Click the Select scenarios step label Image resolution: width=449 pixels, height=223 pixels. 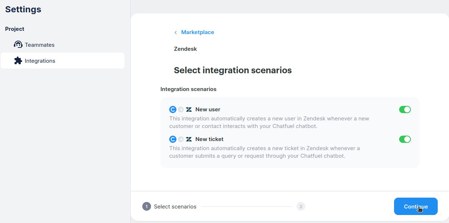tap(175, 207)
